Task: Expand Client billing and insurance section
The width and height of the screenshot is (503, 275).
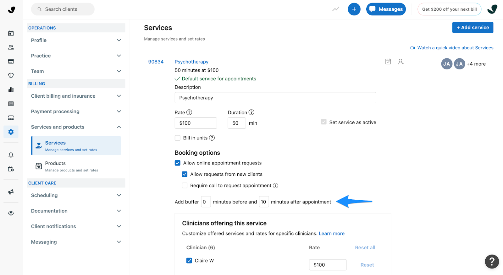Action: pyautogui.click(x=76, y=96)
